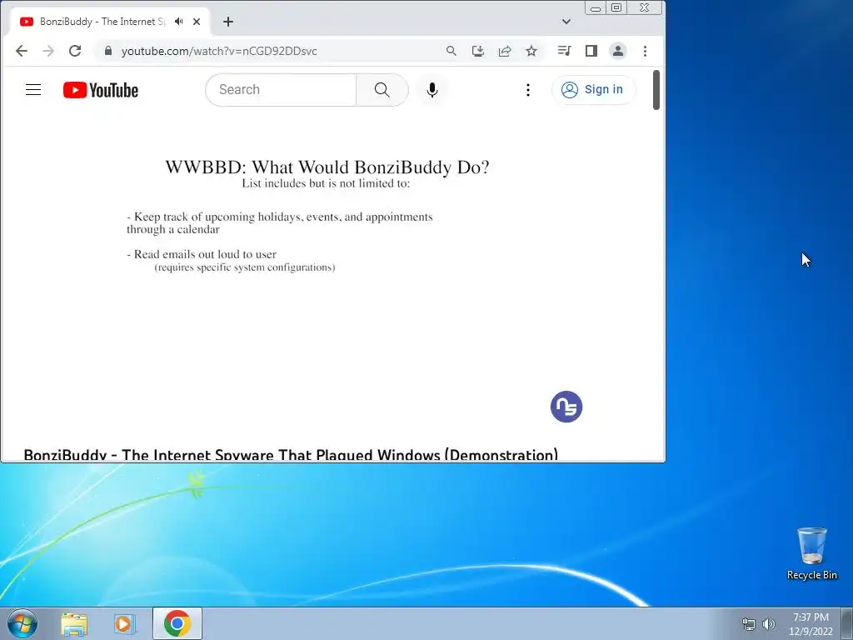Install app using the address bar install icon
Screen dimensions: 853x640
477,51
